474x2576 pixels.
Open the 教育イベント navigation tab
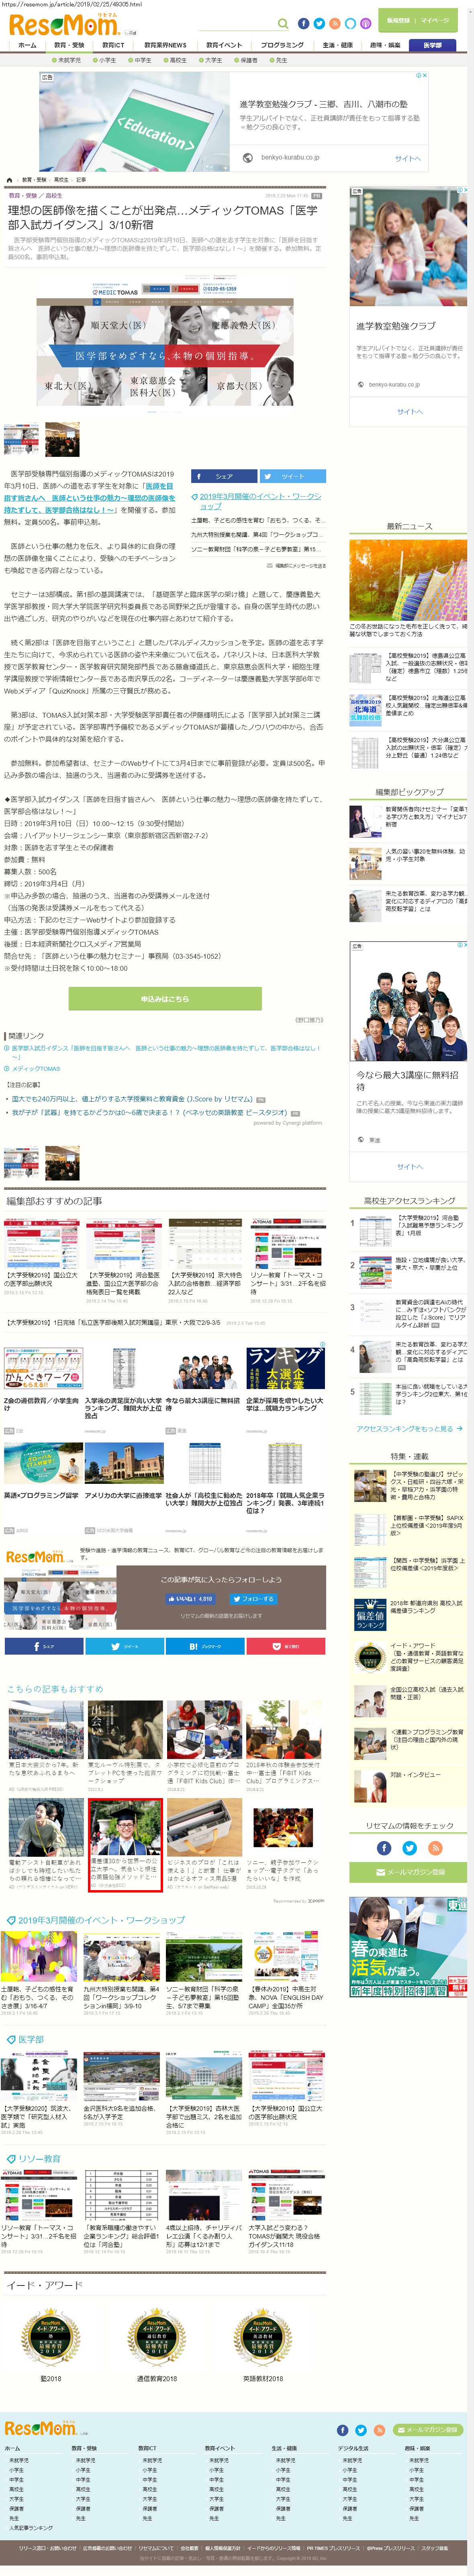click(224, 45)
